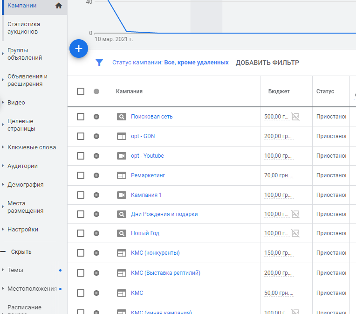The height and width of the screenshot is (314, 356).
Task: Tick checkbox for Дни Рождения и подарки
Action: [x=81, y=214]
